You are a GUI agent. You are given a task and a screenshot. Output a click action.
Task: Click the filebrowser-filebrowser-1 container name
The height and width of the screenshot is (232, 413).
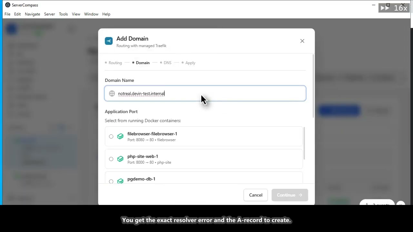coord(152,134)
